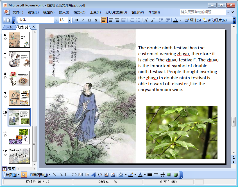Align text right
The image size is (238, 187).
[117, 20]
